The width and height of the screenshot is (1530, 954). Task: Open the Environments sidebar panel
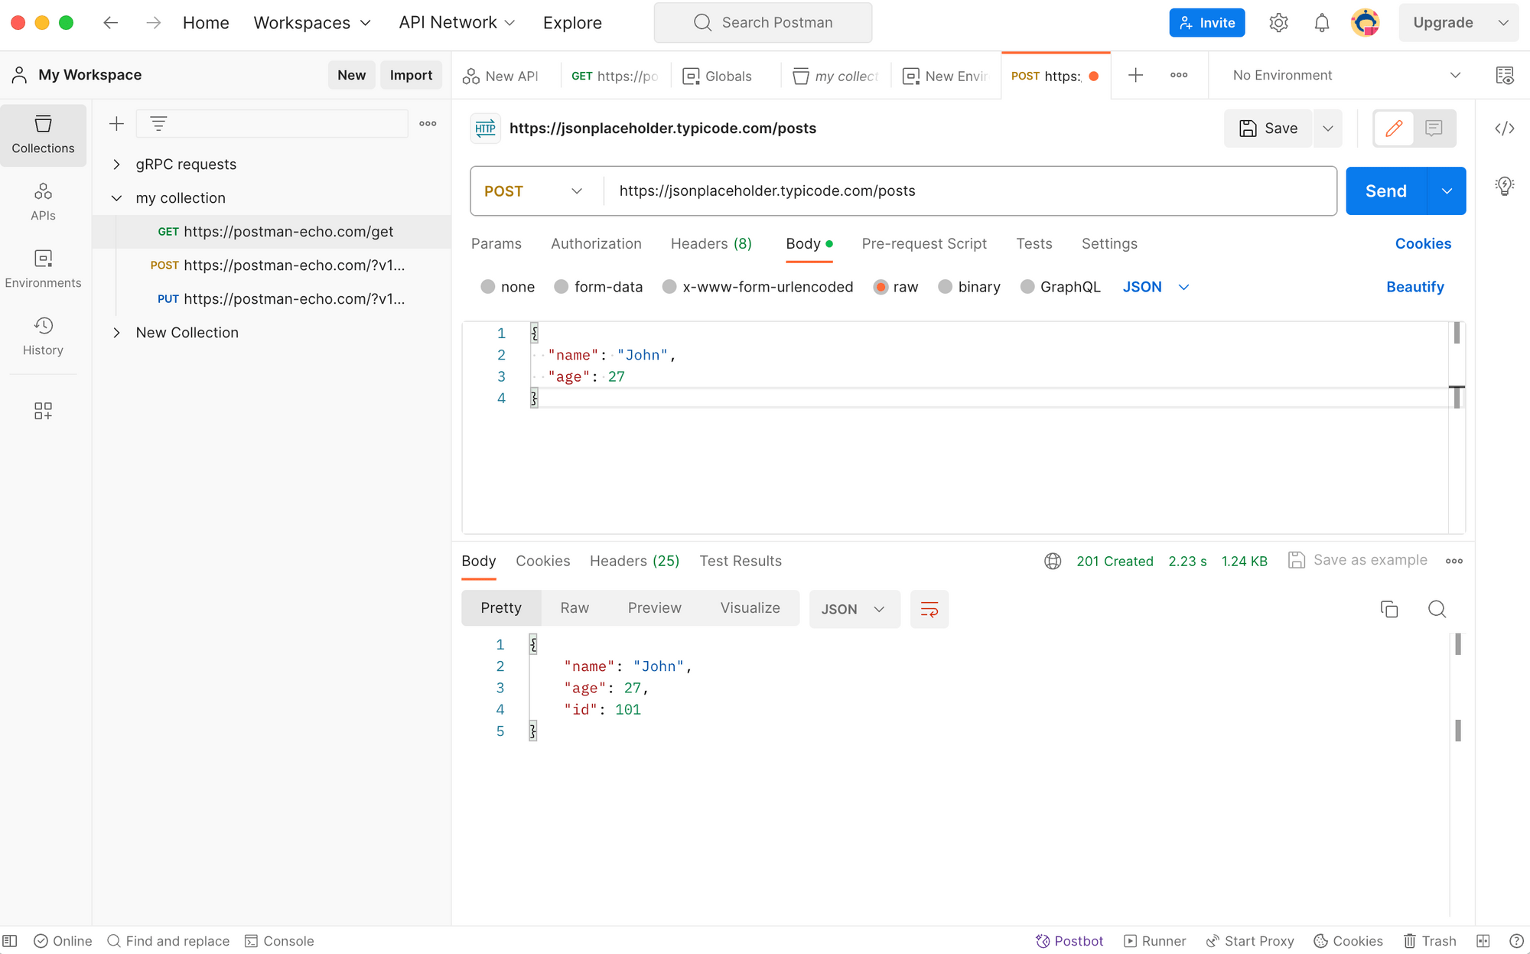coord(43,268)
